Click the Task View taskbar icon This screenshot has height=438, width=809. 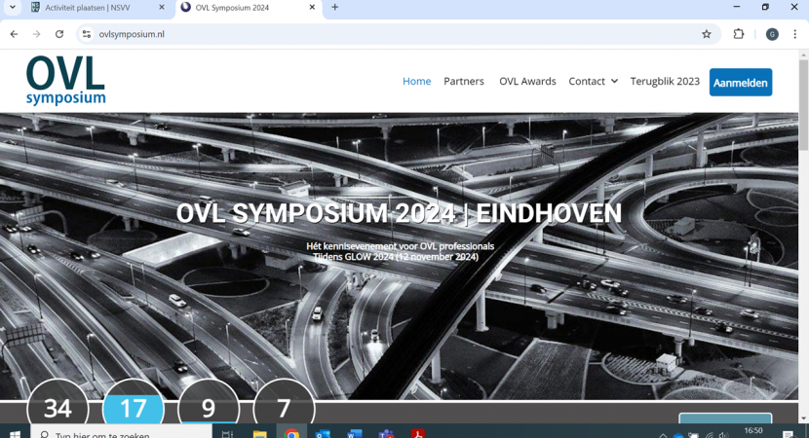[227, 434]
